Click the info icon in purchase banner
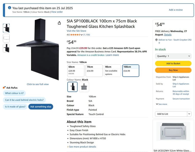The width and height of the screenshot is (195, 152). pyautogui.click(x=9, y=8)
